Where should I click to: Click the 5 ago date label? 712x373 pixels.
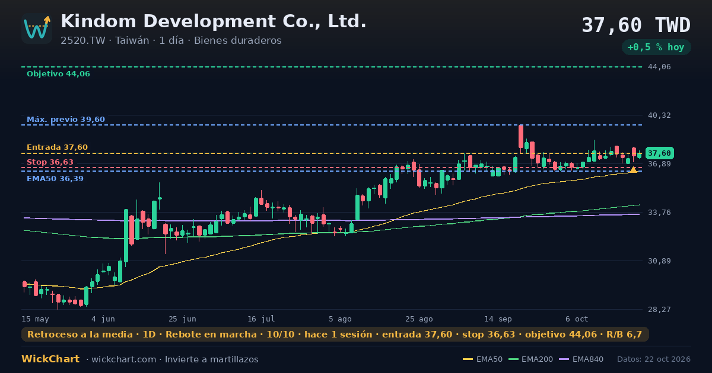click(340, 319)
